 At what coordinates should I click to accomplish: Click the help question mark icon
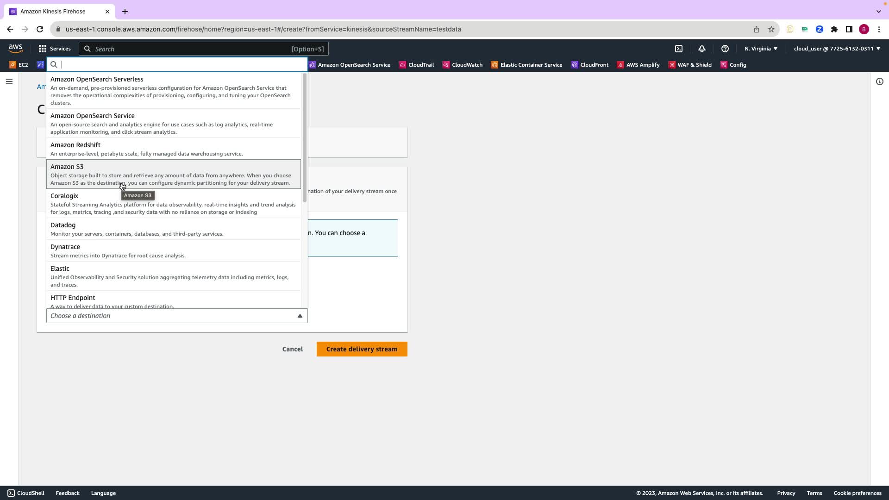point(725,49)
